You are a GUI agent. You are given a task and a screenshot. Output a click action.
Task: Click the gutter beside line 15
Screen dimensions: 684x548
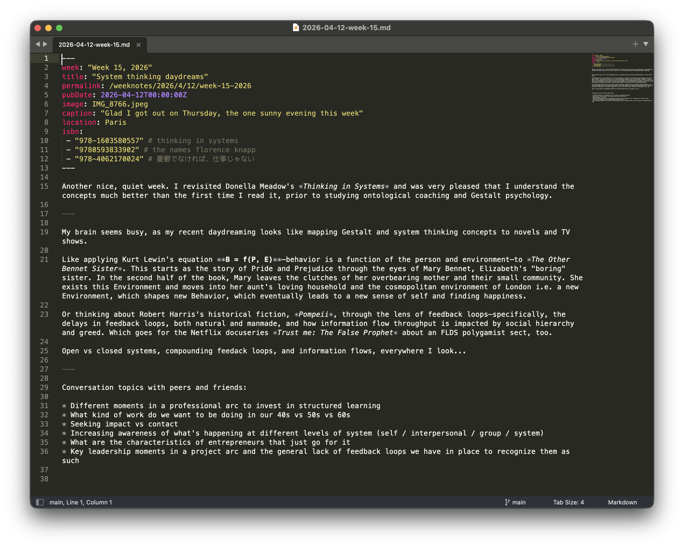(44, 186)
